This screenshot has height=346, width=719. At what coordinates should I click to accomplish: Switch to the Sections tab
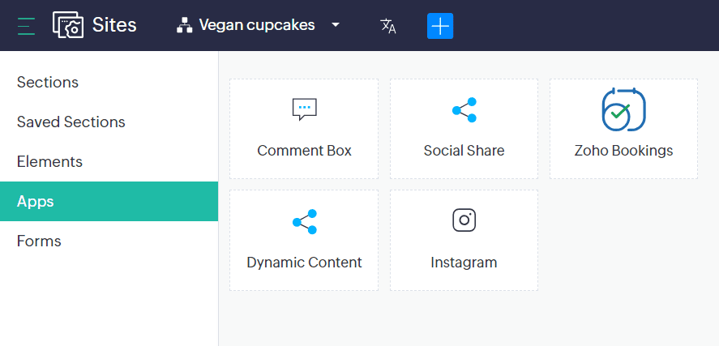tap(48, 83)
